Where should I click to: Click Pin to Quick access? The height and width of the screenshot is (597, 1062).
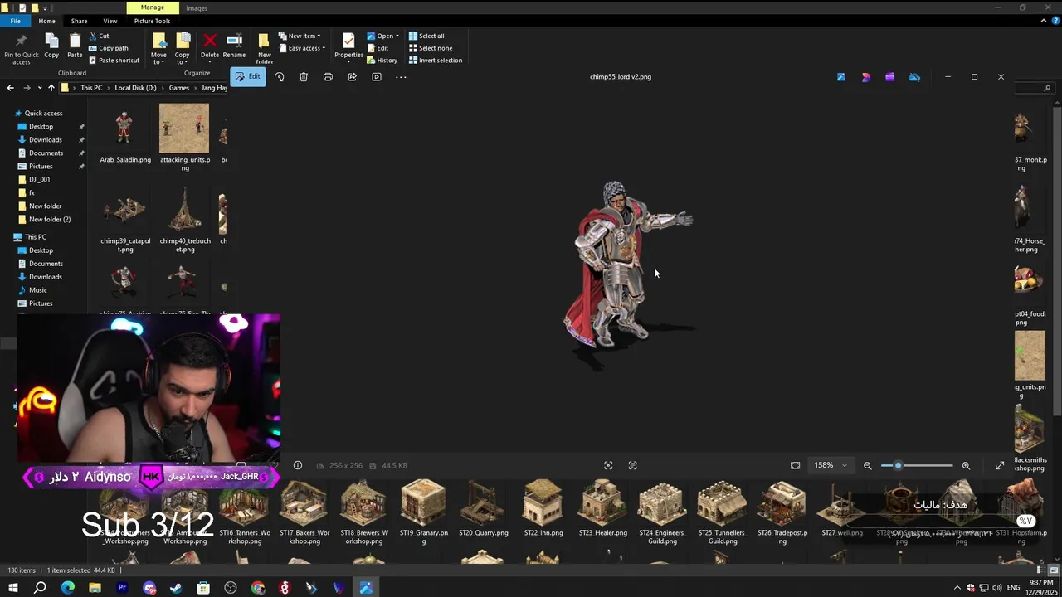coord(22,48)
